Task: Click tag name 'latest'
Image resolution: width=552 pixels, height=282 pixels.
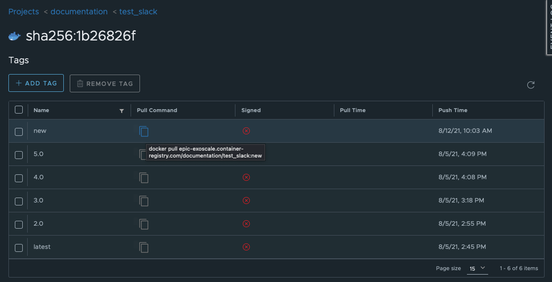Action: [42, 246]
